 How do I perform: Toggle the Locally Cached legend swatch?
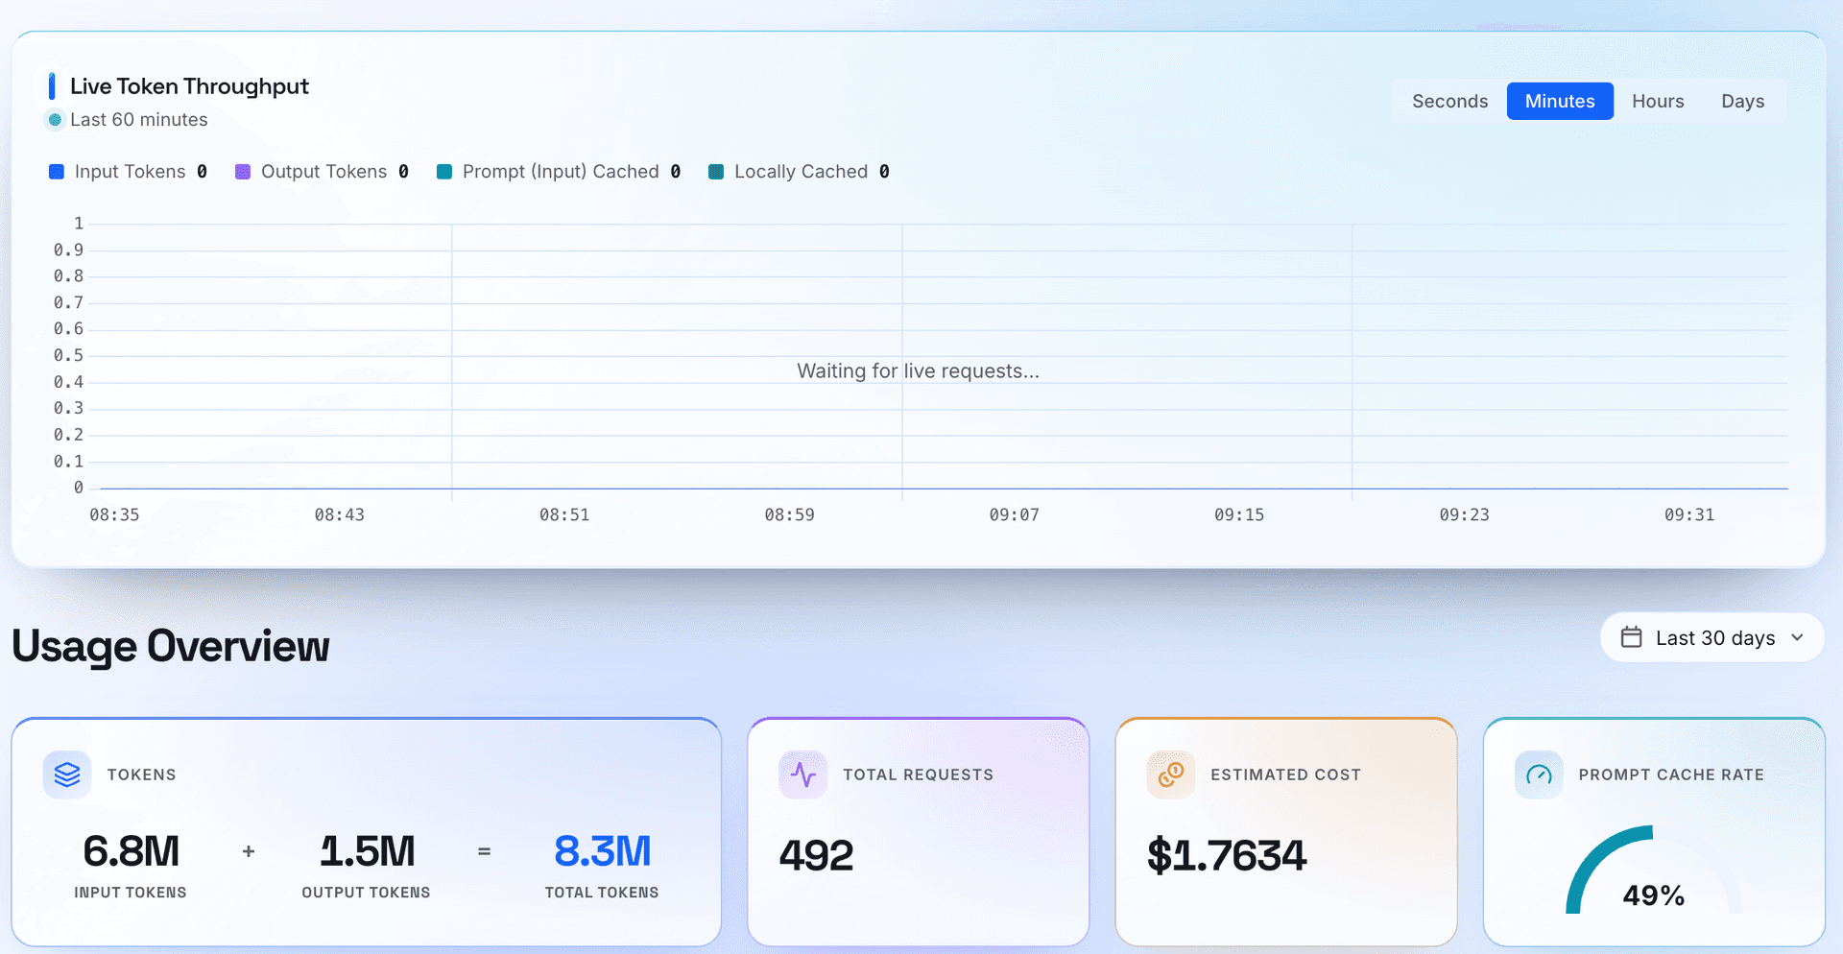pyautogui.click(x=716, y=172)
